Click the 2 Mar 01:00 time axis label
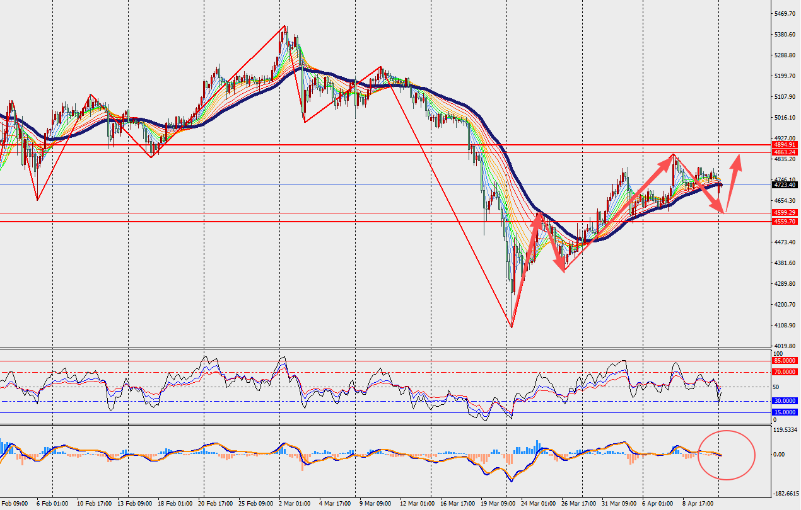 point(295,504)
